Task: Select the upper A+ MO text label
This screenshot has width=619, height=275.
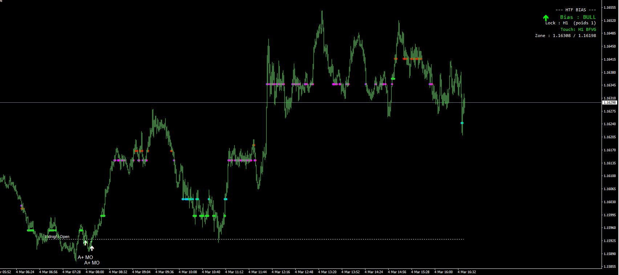Action: click(85, 257)
